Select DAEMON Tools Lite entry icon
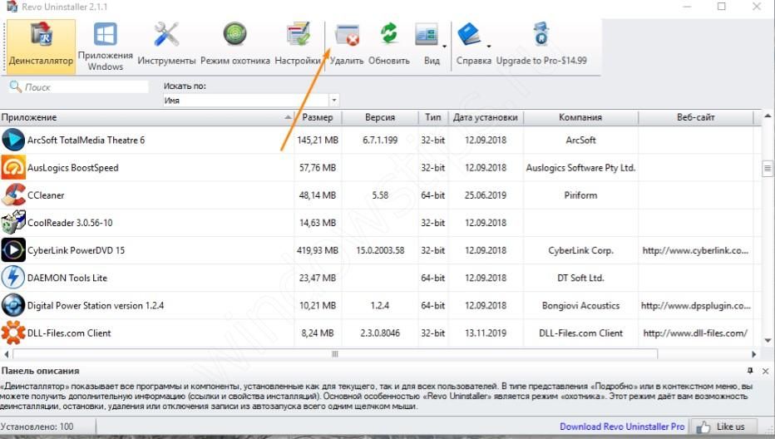The image size is (775, 439). click(x=13, y=278)
